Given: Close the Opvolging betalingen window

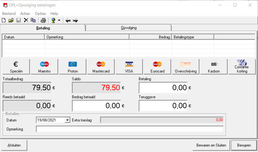Looking at the screenshot, I should tap(250, 5).
